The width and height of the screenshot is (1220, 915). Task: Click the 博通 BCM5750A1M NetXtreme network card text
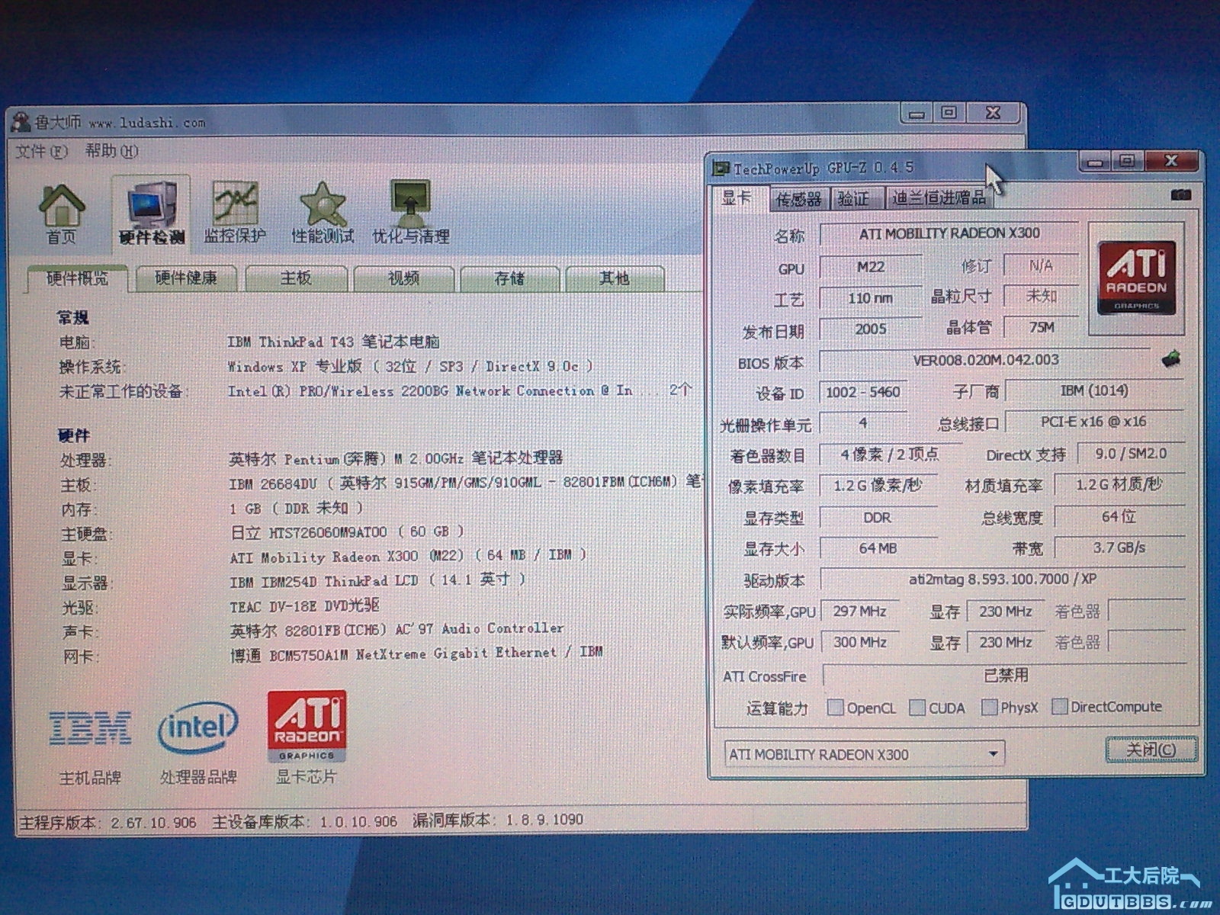(x=416, y=653)
